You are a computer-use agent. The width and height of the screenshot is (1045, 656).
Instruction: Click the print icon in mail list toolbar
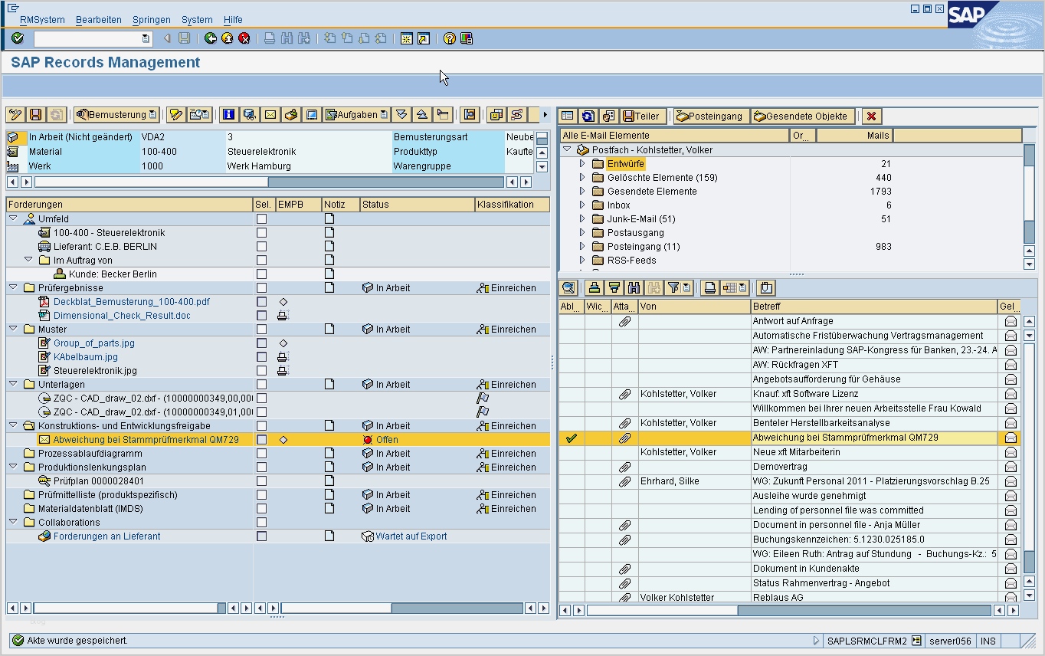pyautogui.click(x=709, y=288)
